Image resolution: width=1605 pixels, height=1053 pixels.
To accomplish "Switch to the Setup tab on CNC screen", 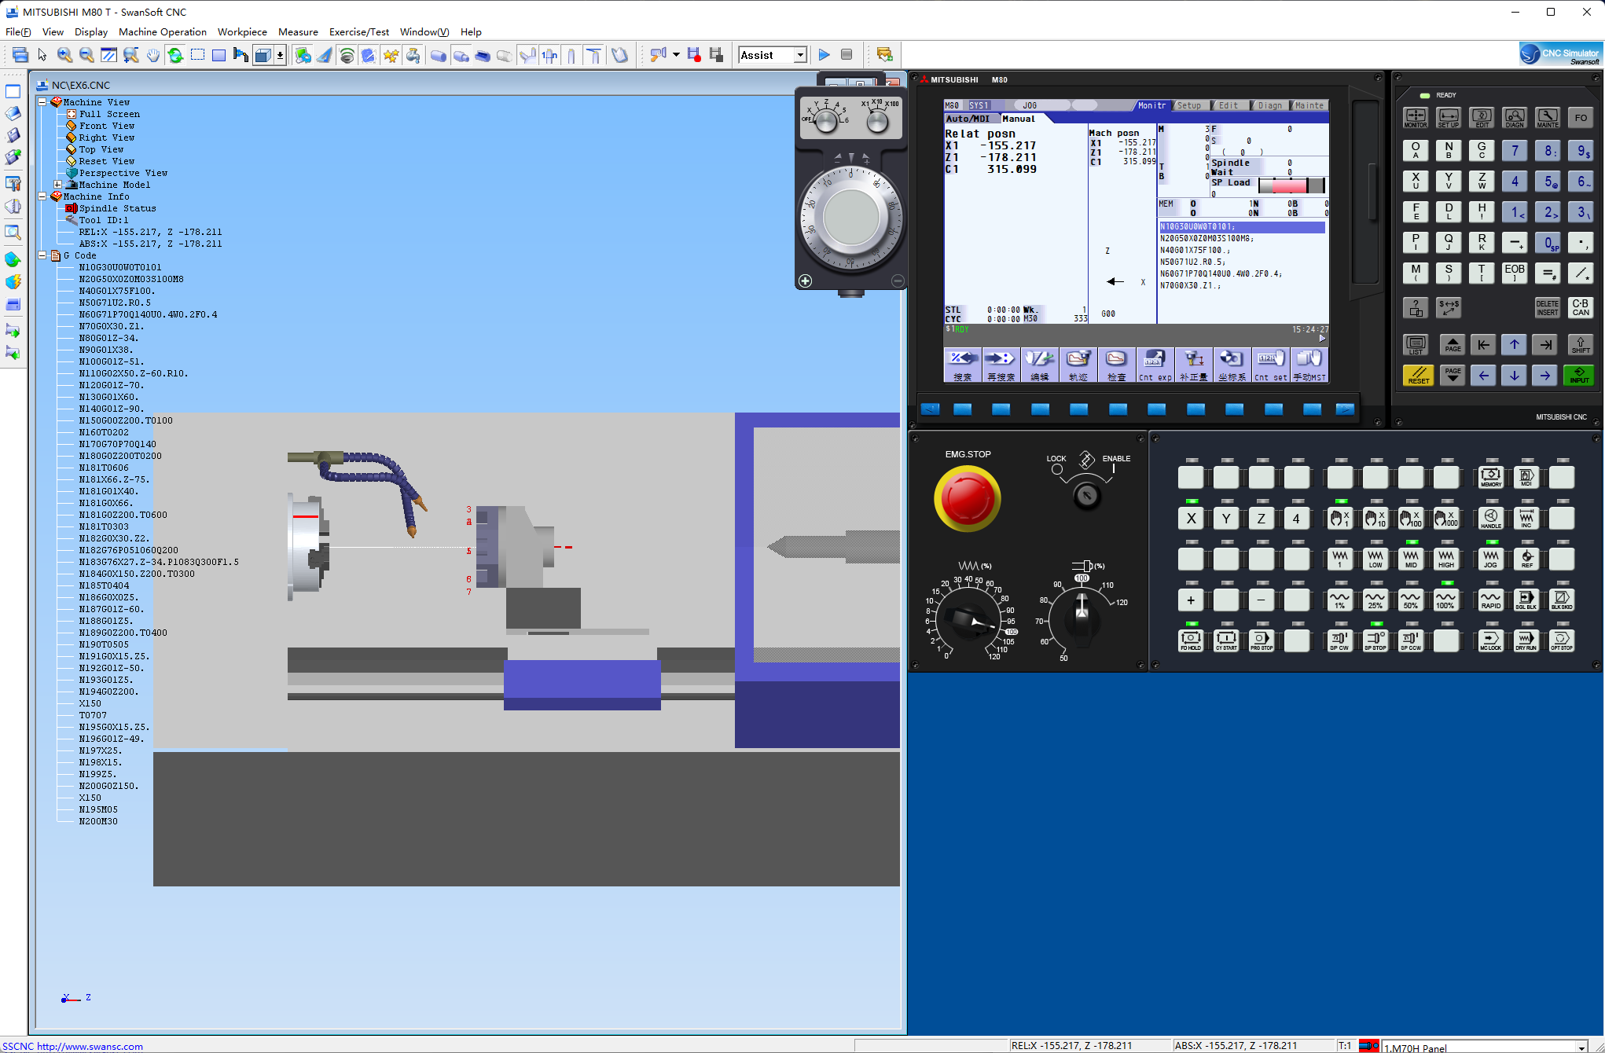I will coord(1188,105).
